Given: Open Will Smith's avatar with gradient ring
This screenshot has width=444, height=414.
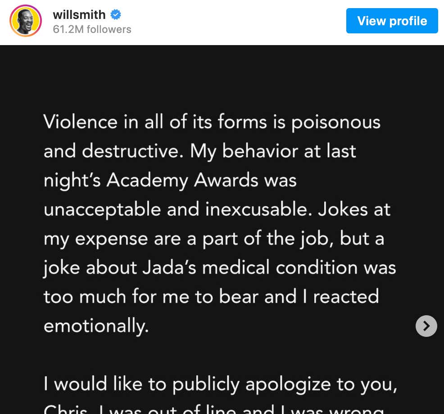Looking at the screenshot, I should coord(25,21).
